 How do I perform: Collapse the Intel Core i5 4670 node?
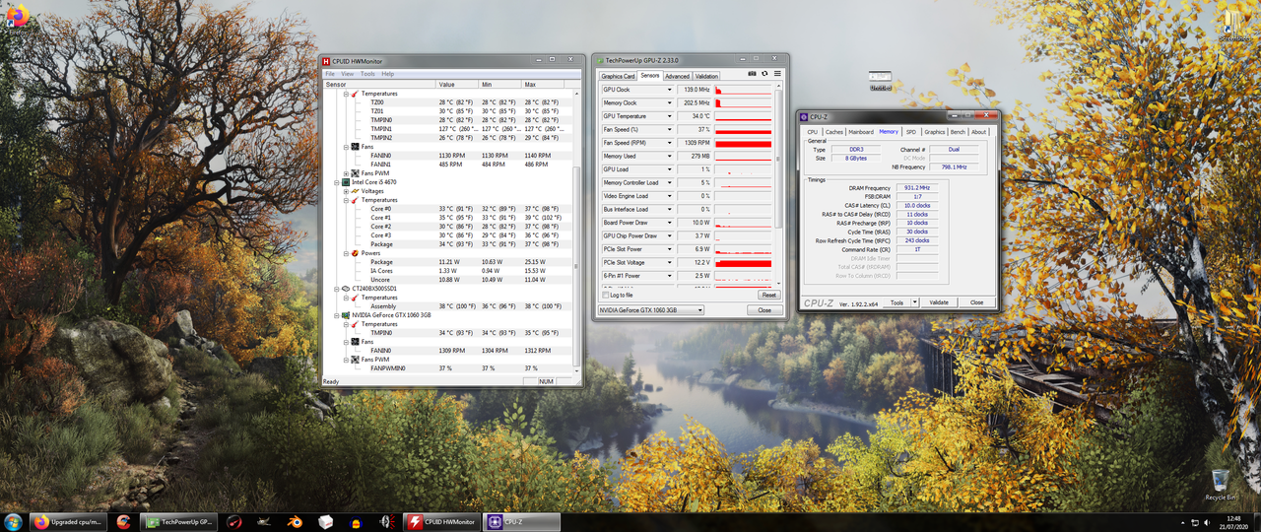click(338, 182)
